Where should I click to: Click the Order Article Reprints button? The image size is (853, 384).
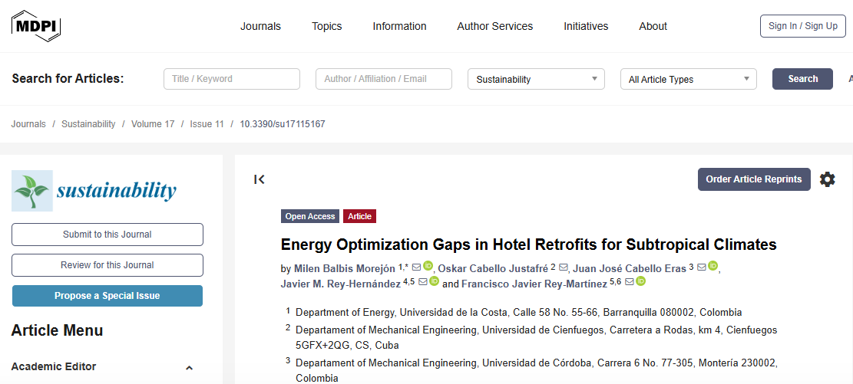tap(753, 179)
